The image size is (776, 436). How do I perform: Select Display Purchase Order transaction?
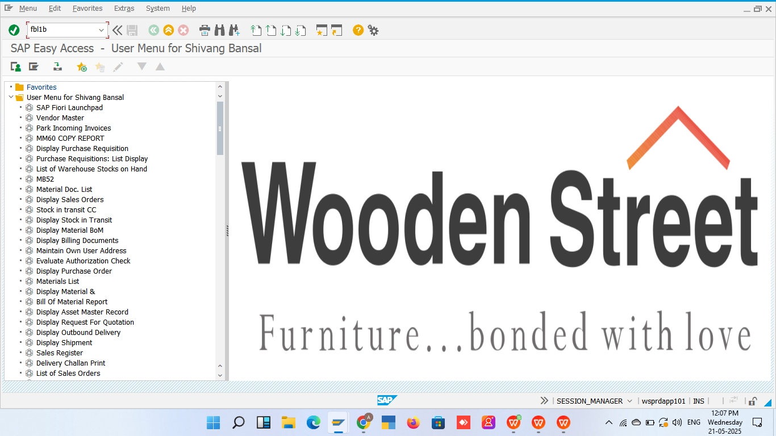click(x=74, y=271)
